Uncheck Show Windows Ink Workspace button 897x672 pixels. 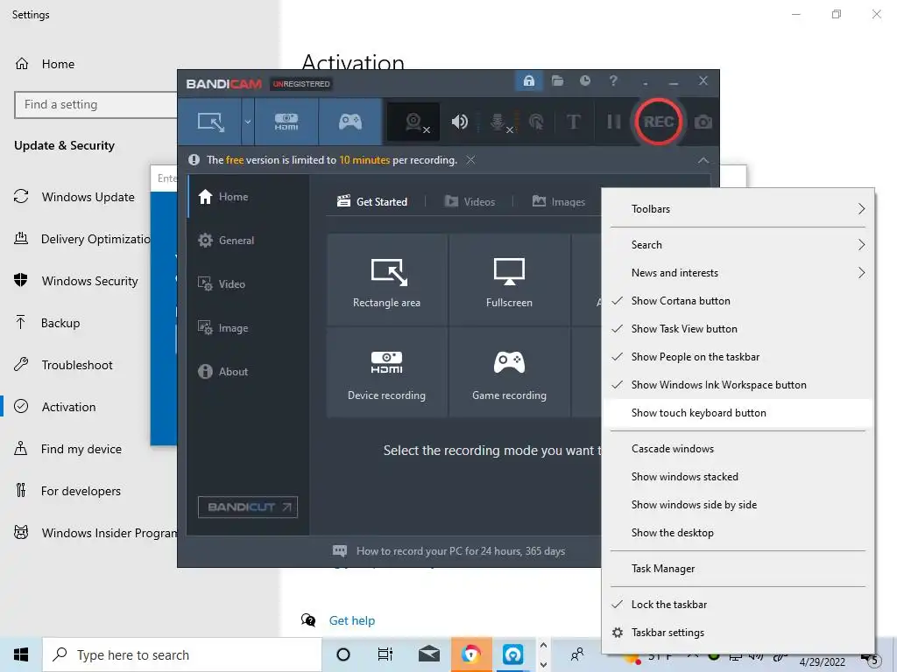[x=738, y=385]
